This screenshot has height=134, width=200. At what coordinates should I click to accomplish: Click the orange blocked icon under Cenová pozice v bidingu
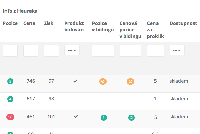[x=130, y=81]
